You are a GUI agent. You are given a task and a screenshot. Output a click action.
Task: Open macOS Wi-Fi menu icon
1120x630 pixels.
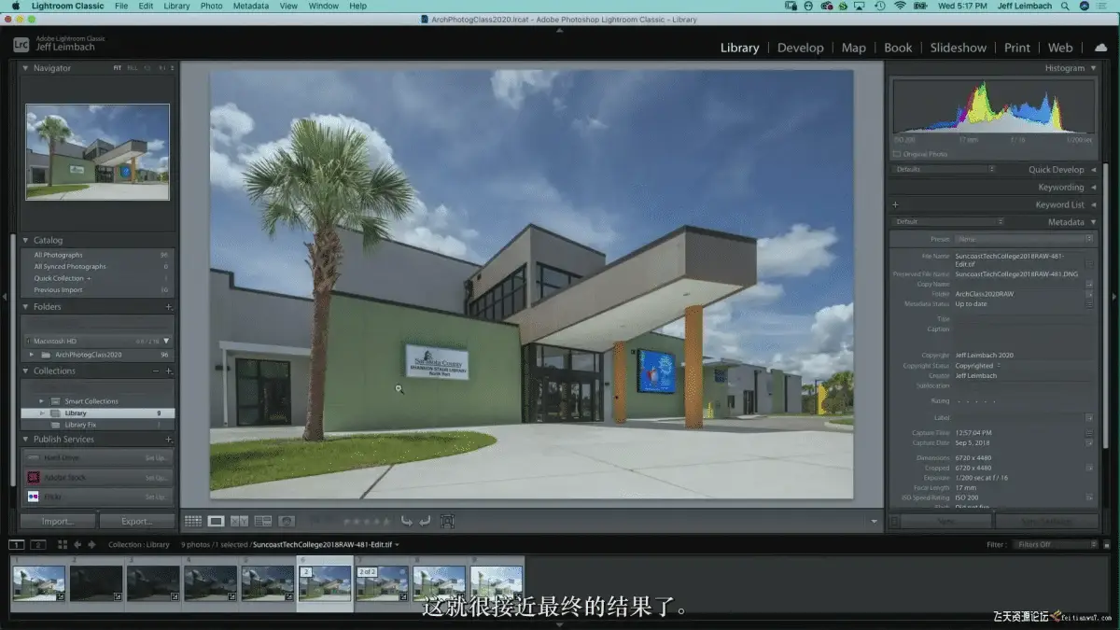tap(900, 6)
